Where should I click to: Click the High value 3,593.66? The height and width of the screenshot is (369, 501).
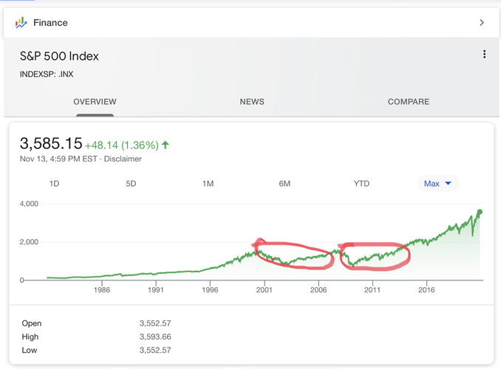(155, 337)
